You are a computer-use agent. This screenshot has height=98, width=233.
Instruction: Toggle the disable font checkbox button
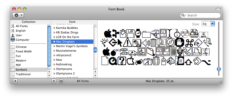pos(61,81)
